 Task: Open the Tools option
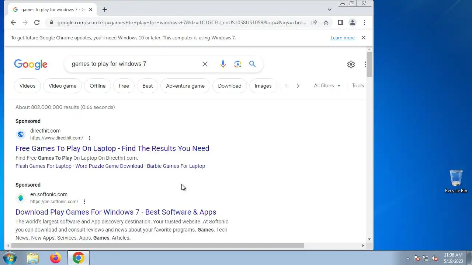[358, 85]
